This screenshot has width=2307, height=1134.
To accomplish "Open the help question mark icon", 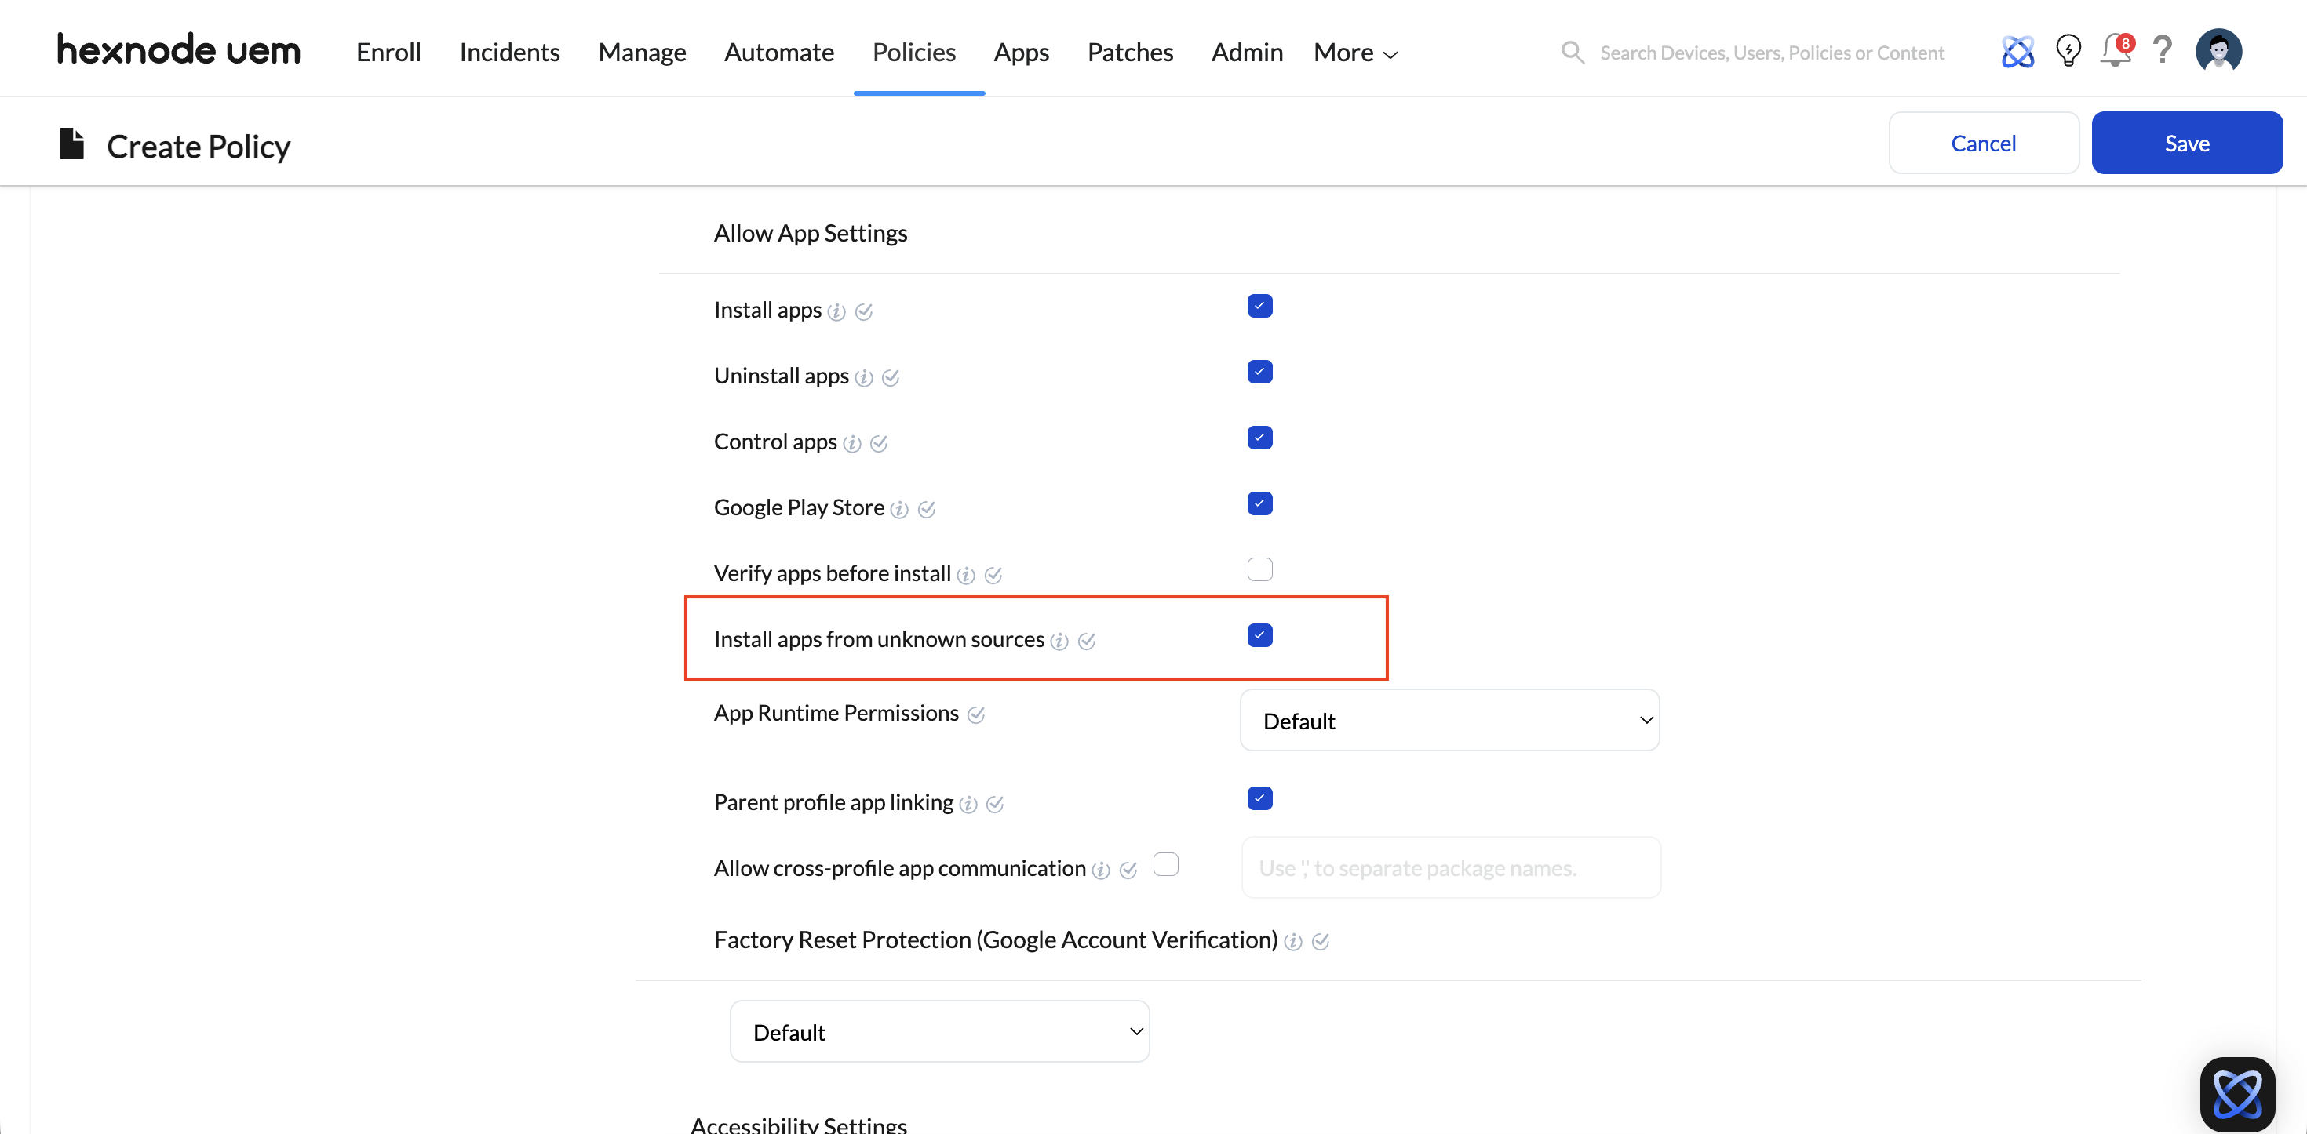I will [x=2163, y=50].
